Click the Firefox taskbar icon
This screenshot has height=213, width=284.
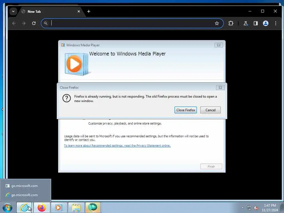click(x=42, y=207)
